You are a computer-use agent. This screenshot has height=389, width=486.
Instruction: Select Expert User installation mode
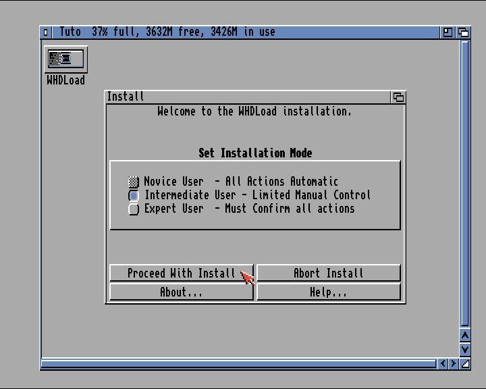click(x=134, y=209)
